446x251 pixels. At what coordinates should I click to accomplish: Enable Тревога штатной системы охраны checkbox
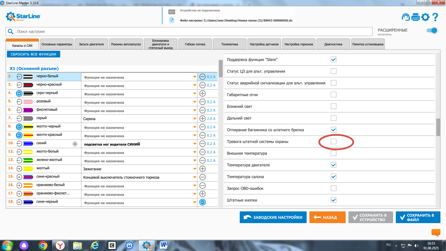tap(334, 141)
